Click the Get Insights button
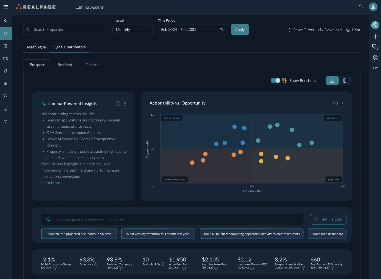Image resolution: width=381 pixels, height=279 pixels. click(328, 219)
